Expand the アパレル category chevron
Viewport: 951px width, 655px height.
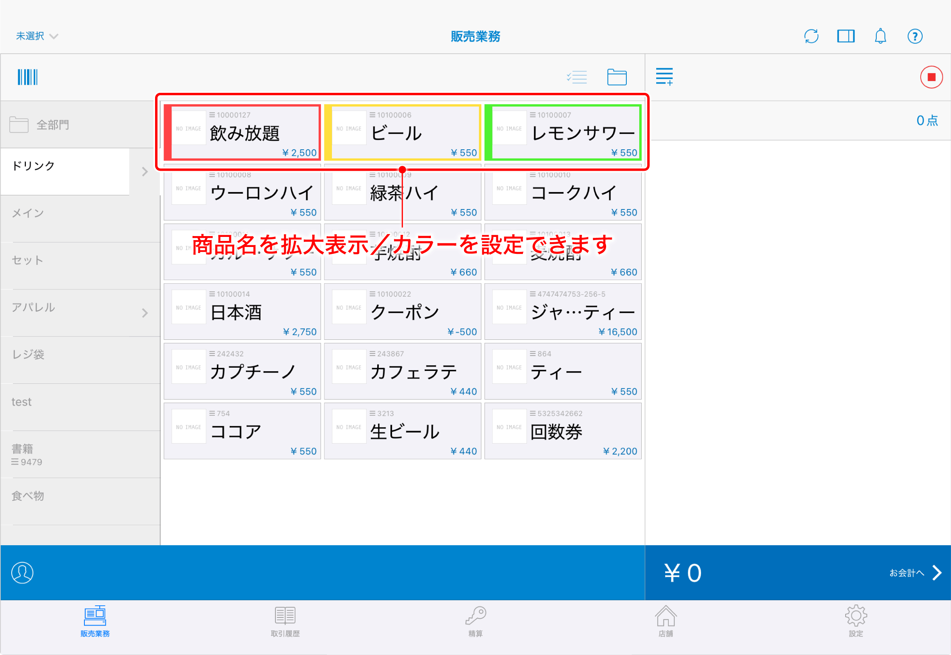pos(145,313)
